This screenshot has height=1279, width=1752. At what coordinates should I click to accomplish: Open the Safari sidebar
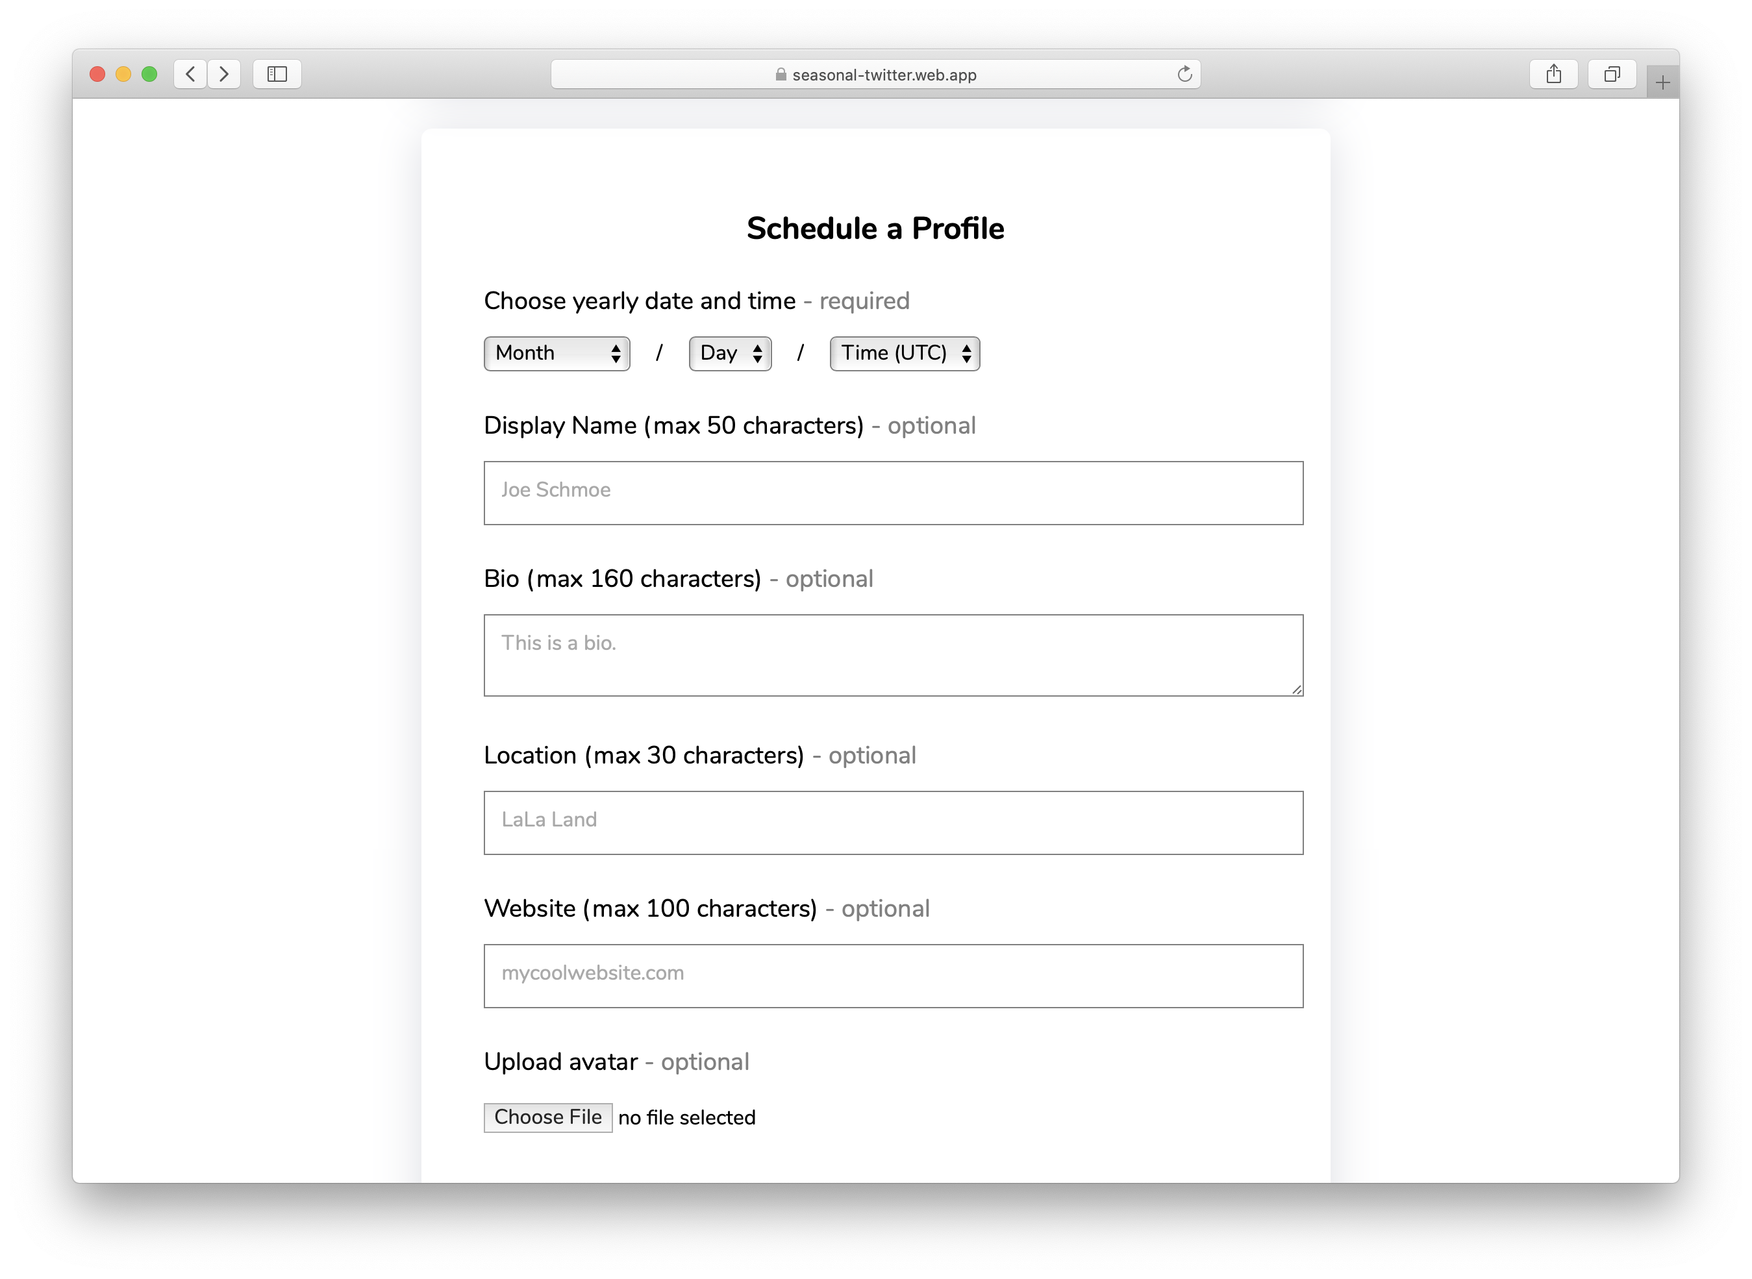(277, 74)
